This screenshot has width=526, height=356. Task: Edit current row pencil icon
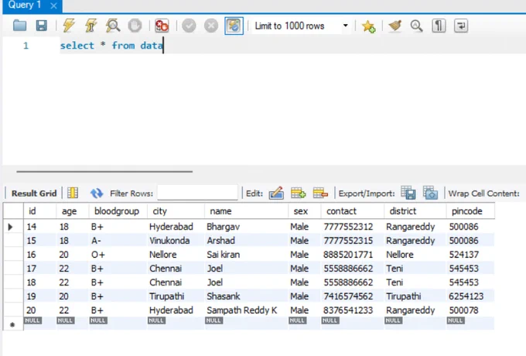click(x=276, y=193)
